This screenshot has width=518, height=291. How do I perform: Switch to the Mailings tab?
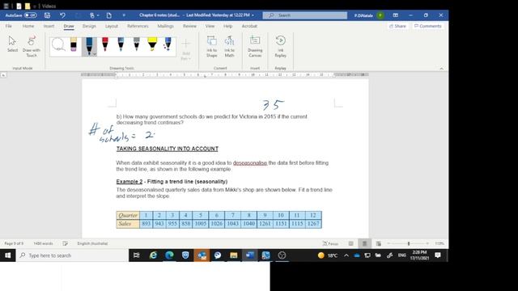click(x=165, y=26)
